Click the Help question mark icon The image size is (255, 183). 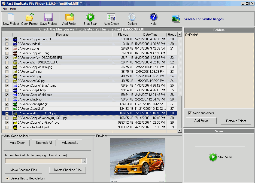[153, 17]
